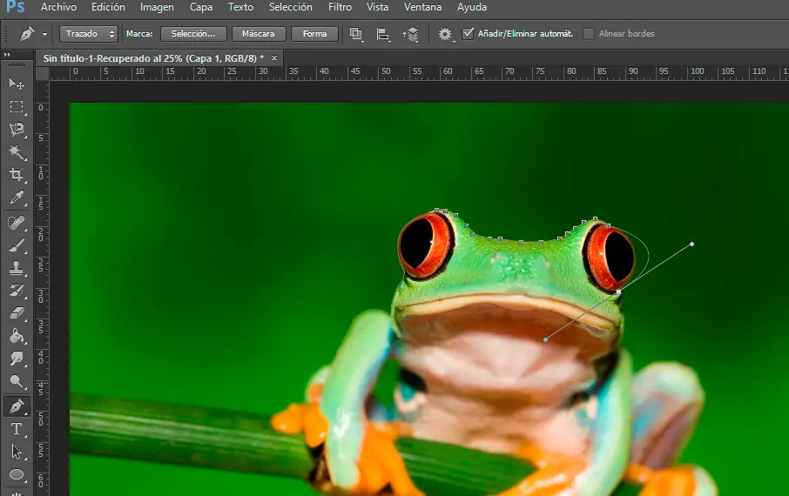
Task: Open the path operations menu
Action: coord(356,34)
